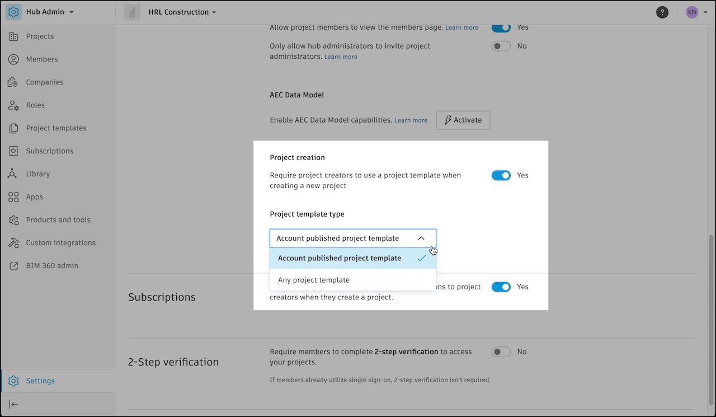Screen dimensions: 716x417
Task: Click the Subscriptions icon in sidebar
Action: point(13,151)
